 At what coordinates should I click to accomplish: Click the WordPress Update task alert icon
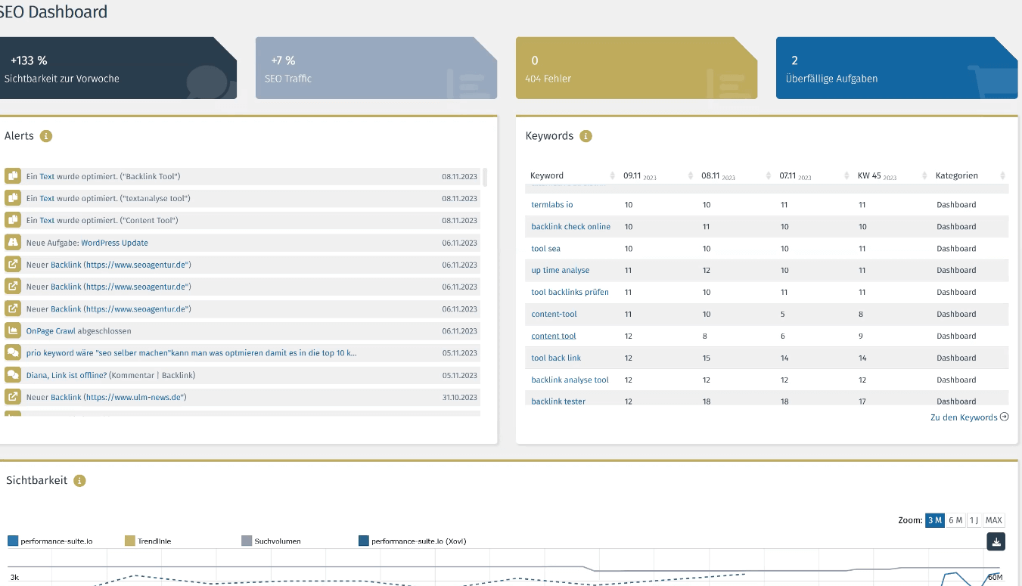[x=12, y=243]
